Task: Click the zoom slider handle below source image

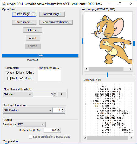Action: [107, 75]
